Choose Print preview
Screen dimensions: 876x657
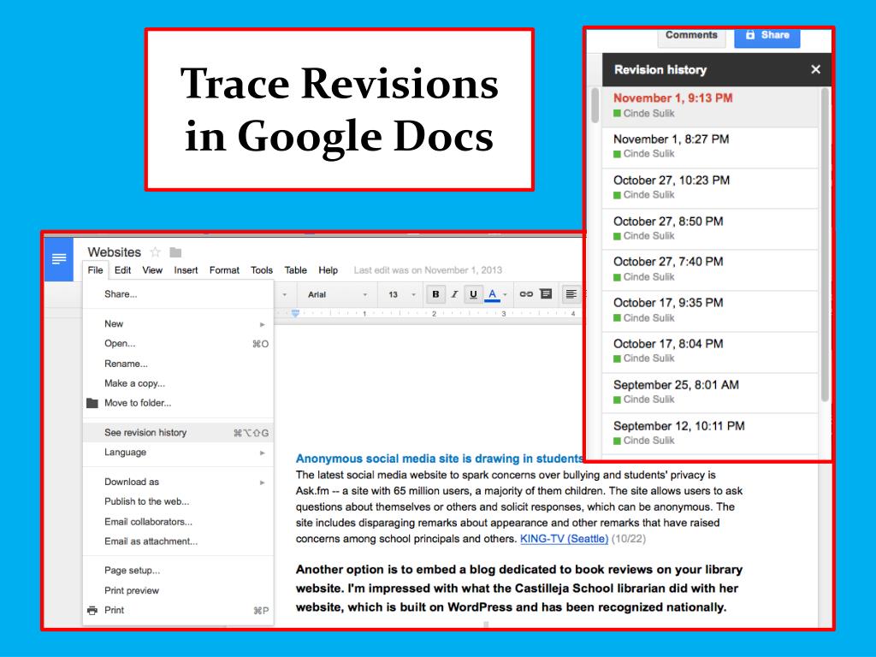178,590
